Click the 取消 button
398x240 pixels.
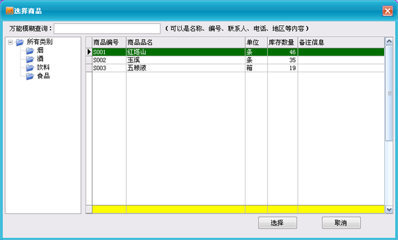click(341, 223)
